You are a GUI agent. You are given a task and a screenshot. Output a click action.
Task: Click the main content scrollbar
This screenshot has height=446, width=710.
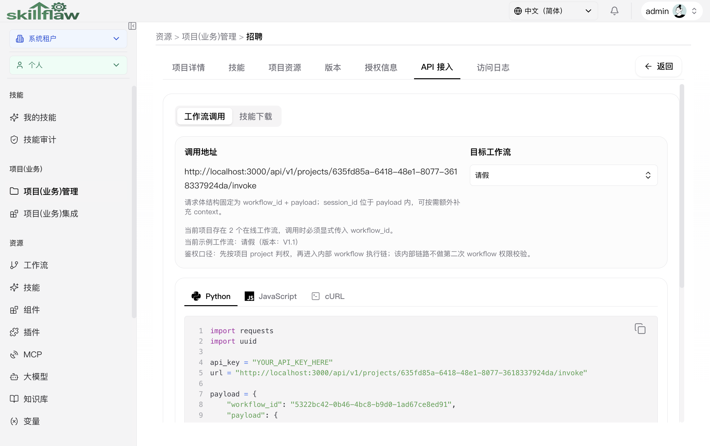pyautogui.click(x=682, y=186)
